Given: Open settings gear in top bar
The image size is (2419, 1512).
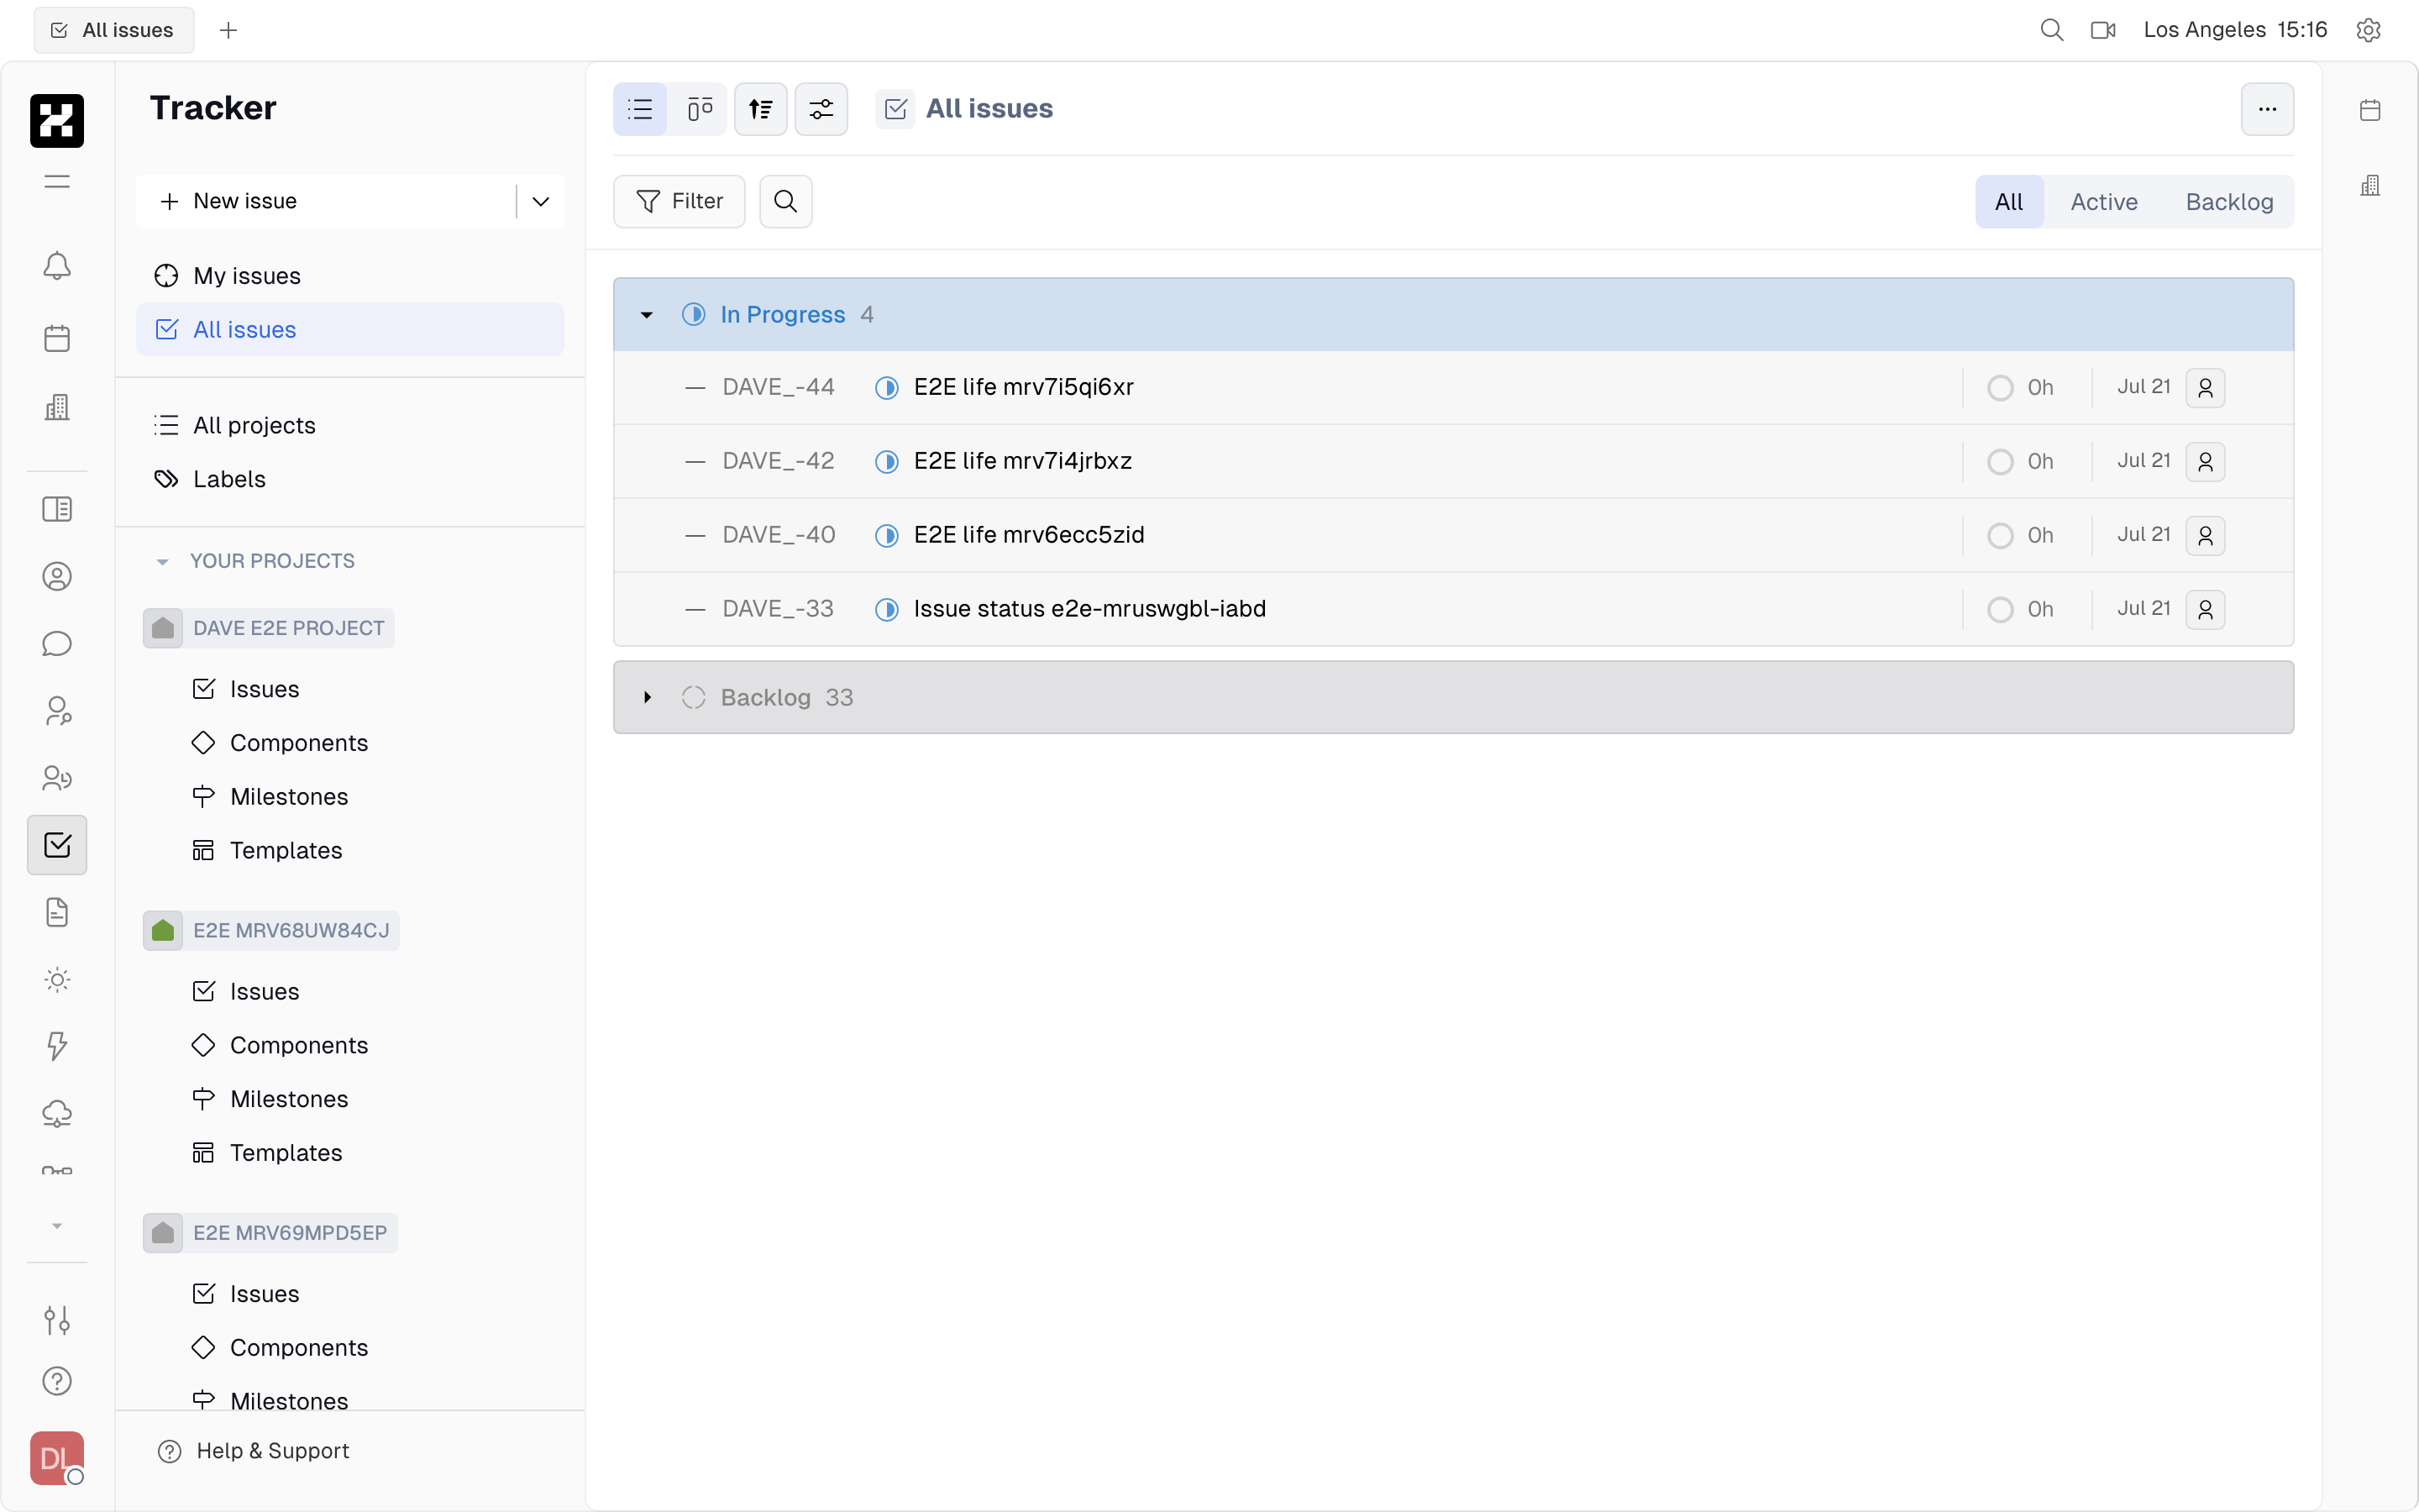Looking at the screenshot, I should [2368, 30].
